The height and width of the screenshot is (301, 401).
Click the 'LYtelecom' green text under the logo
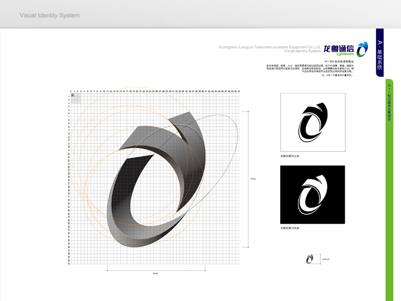click(345, 54)
